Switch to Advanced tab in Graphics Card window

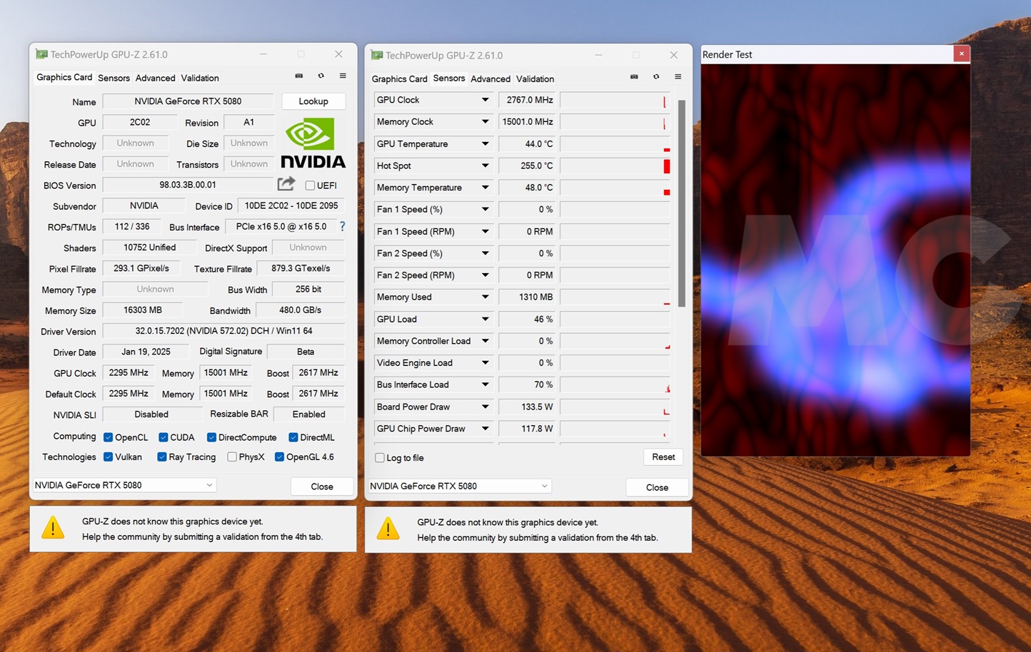tap(155, 78)
